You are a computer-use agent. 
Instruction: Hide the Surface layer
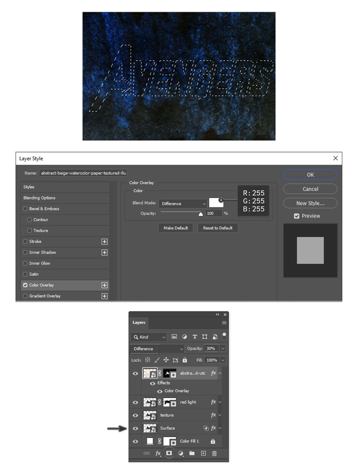[135, 428]
